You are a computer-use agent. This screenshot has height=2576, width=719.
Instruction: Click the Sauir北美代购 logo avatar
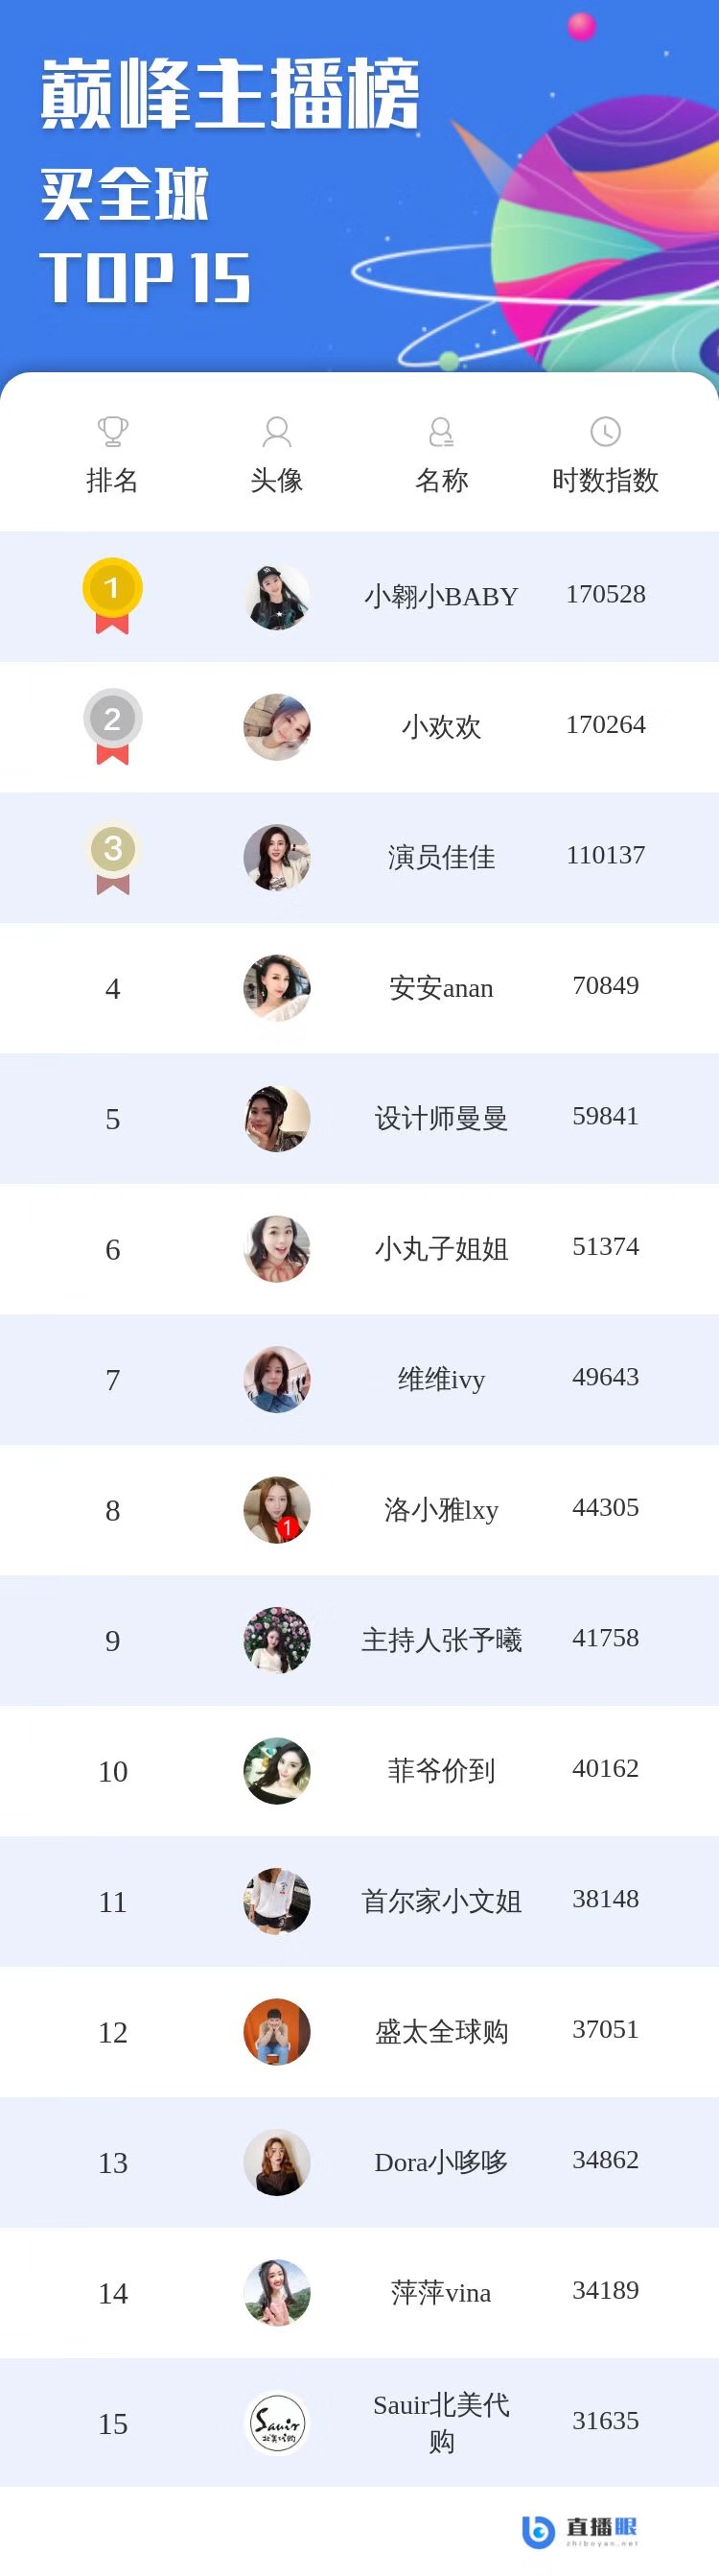click(x=277, y=2423)
